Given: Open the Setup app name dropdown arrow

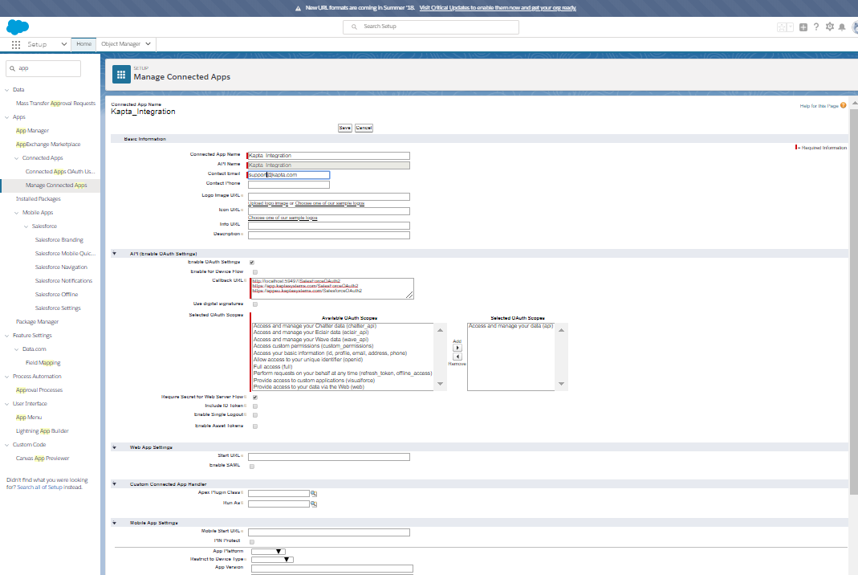Looking at the screenshot, I should coord(64,44).
